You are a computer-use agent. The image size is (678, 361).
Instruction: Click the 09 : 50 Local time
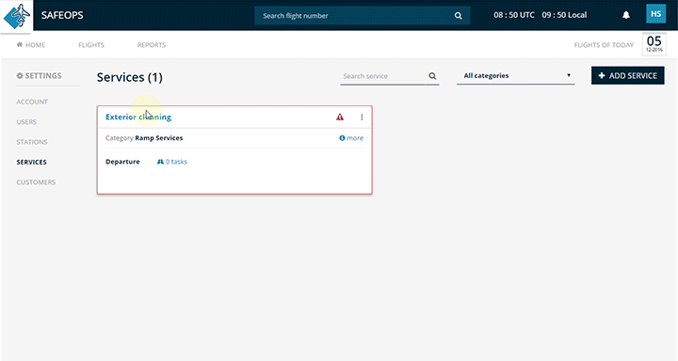[564, 15]
